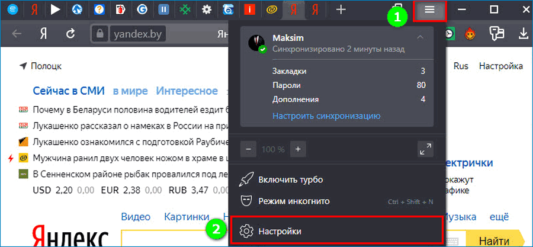This screenshot has width=533, height=247.
Task: Select the Интересное news tab
Action: [187, 91]
